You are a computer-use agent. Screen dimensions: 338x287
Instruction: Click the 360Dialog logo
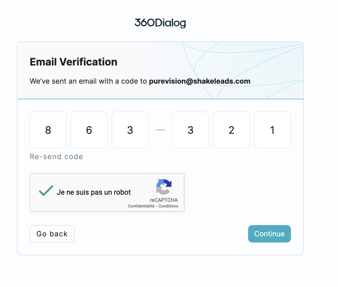click(160, 23)
